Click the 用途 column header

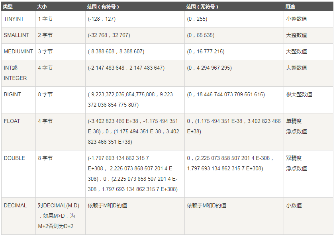[308, 7]
